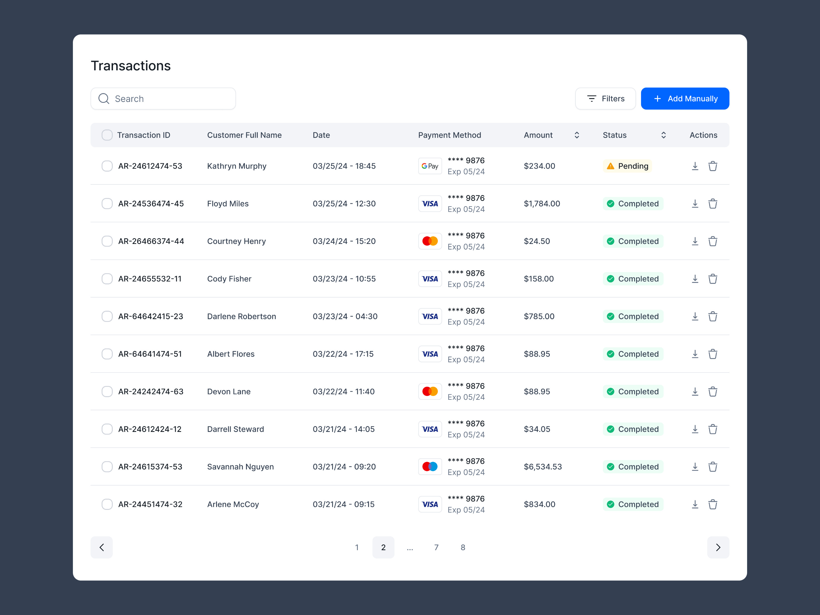Click the search magnifier icon
The height and width of the screenshot is (615, 820).
click(104, 99)
